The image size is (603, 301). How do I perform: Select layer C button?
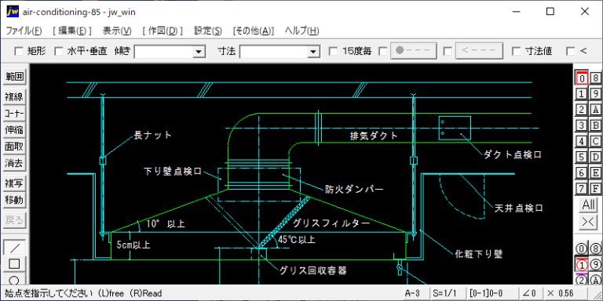pos(595,141)
